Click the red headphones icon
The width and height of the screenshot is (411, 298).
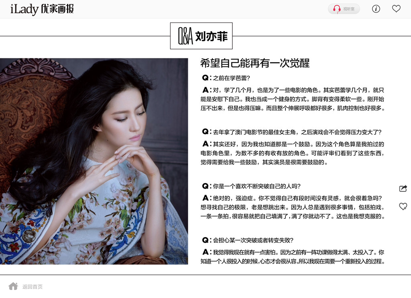[337, 9]
